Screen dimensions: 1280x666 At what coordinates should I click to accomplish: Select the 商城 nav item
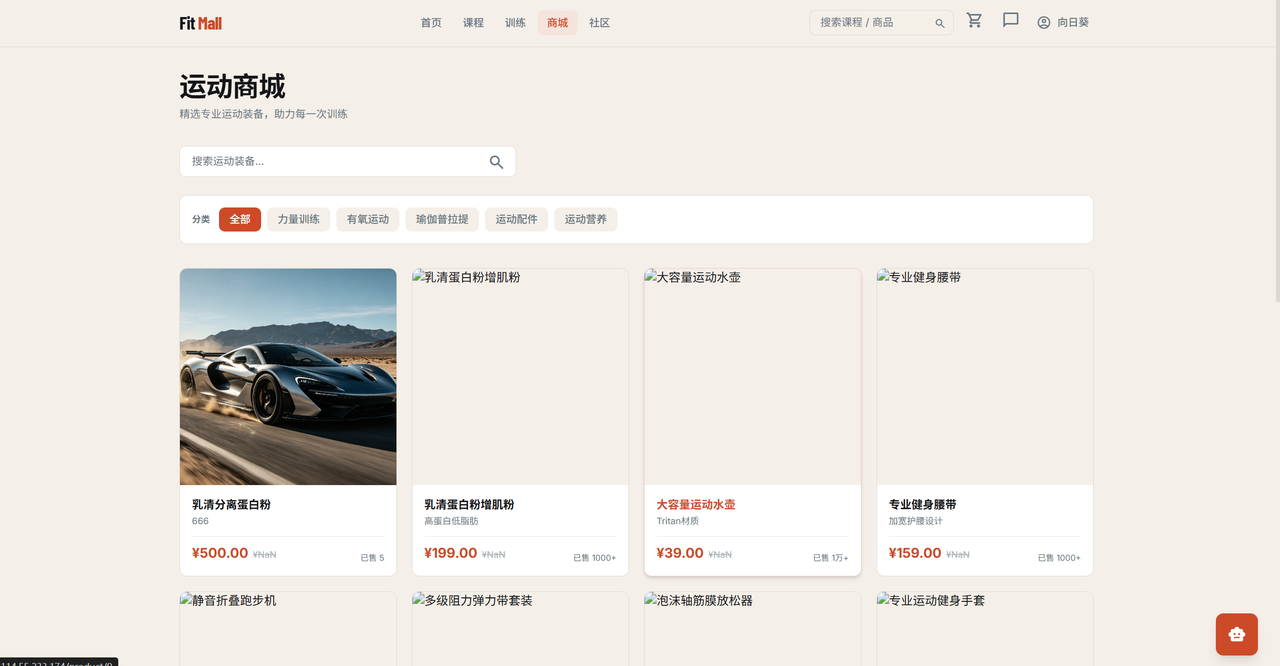point(557,23)
